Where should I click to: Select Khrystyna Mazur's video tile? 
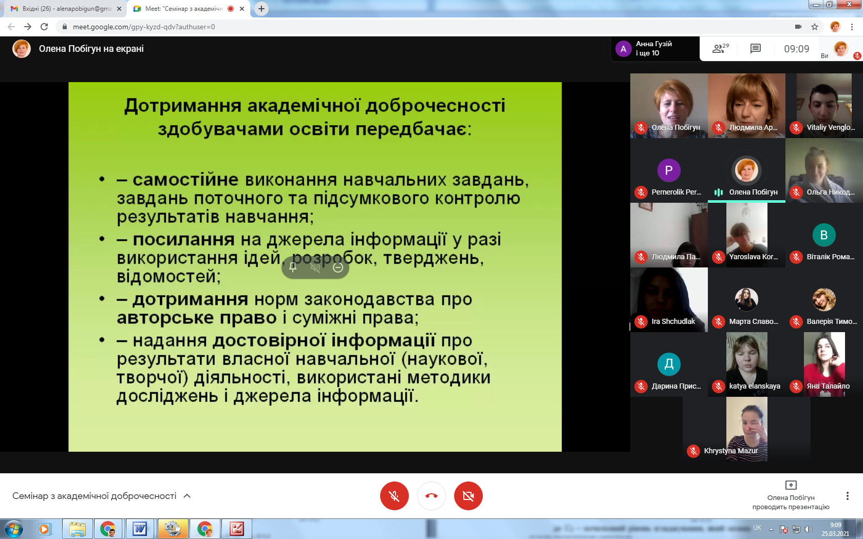pos(746,429)
